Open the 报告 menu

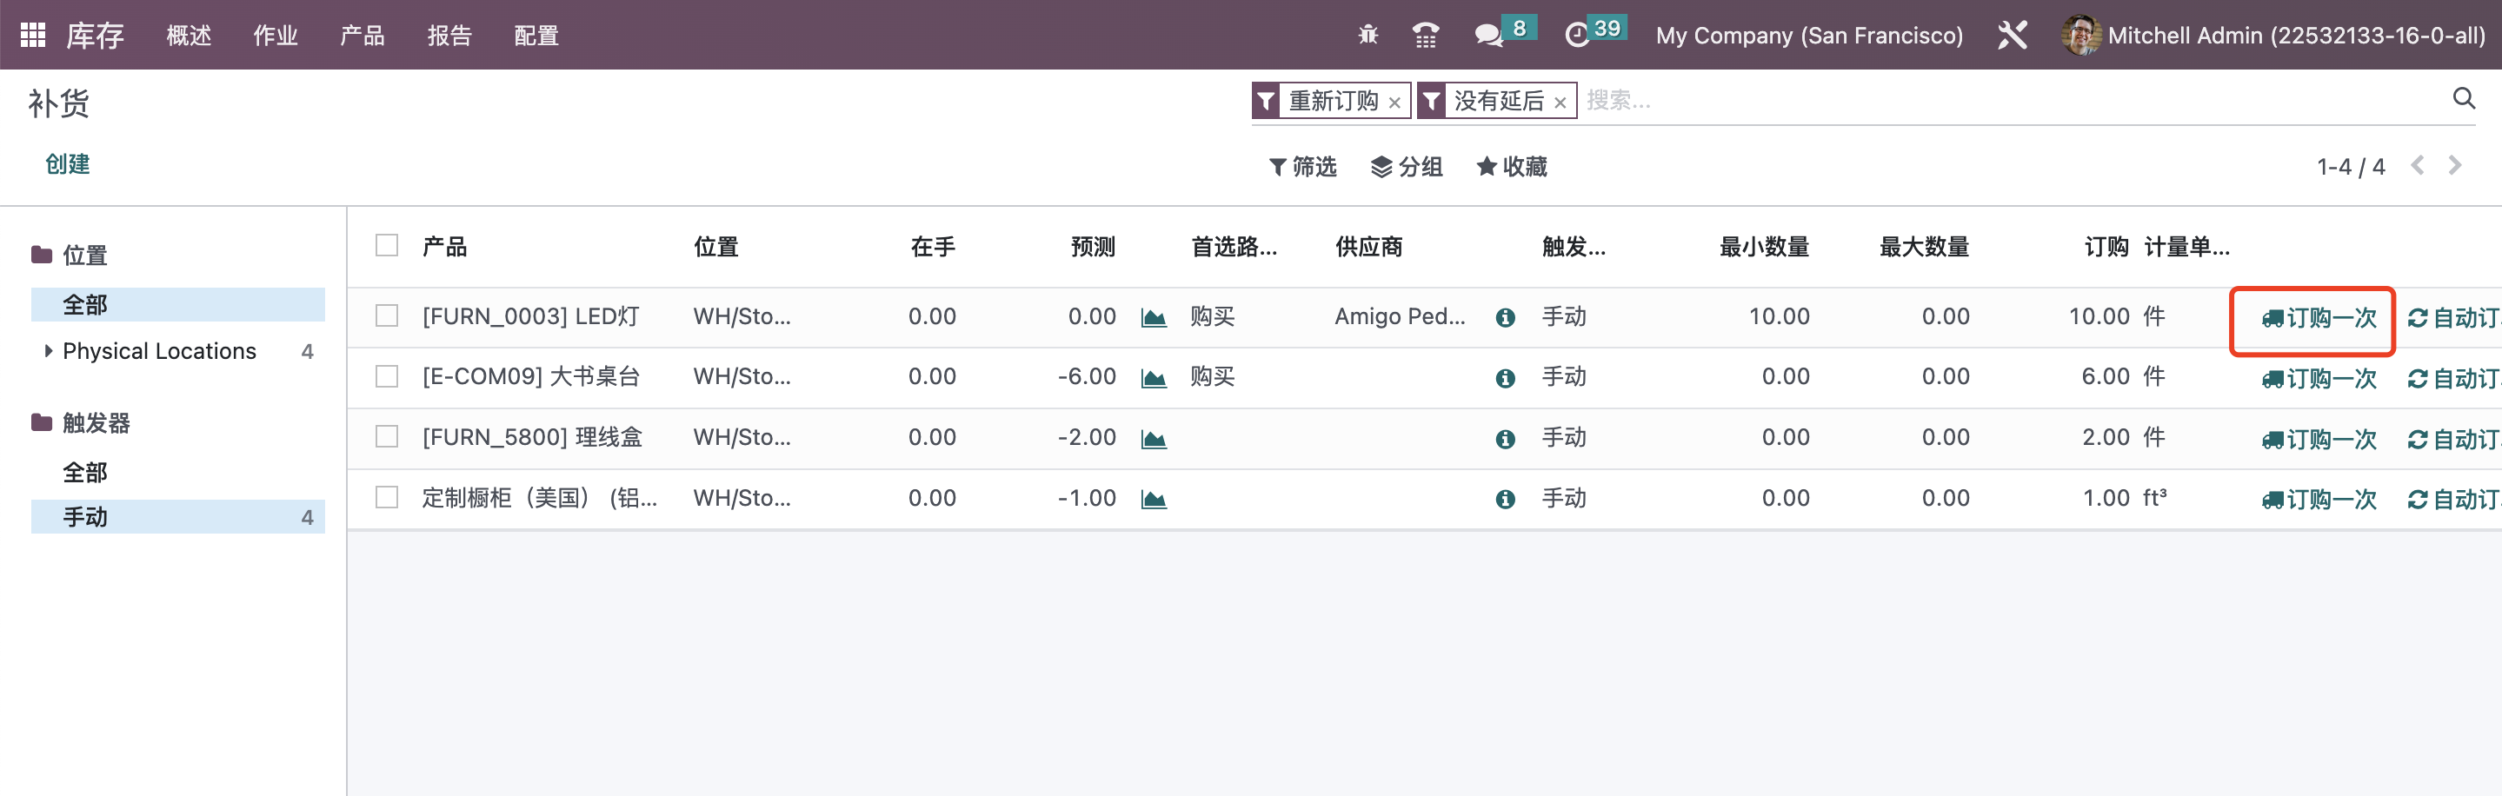point(449,36)
